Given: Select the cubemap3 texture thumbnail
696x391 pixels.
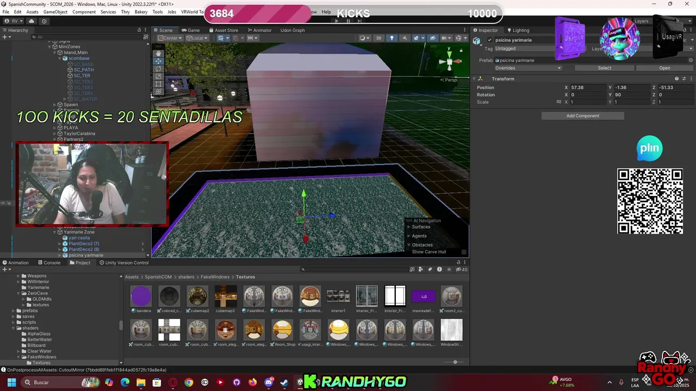Looking at the screenshot, I should coord(226,297).
